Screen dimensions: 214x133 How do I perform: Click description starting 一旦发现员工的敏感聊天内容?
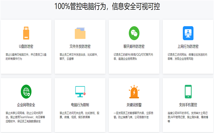(133, 115)
